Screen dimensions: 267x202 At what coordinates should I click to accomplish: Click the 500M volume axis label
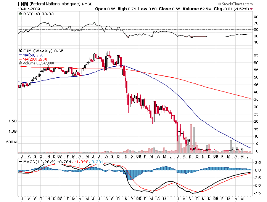coord(11,142)
